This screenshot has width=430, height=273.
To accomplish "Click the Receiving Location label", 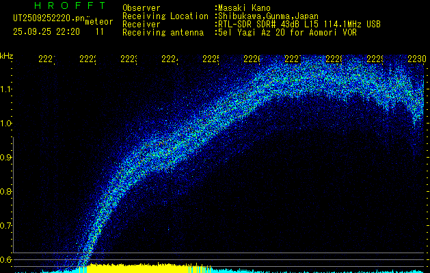I will pos(165,16).
